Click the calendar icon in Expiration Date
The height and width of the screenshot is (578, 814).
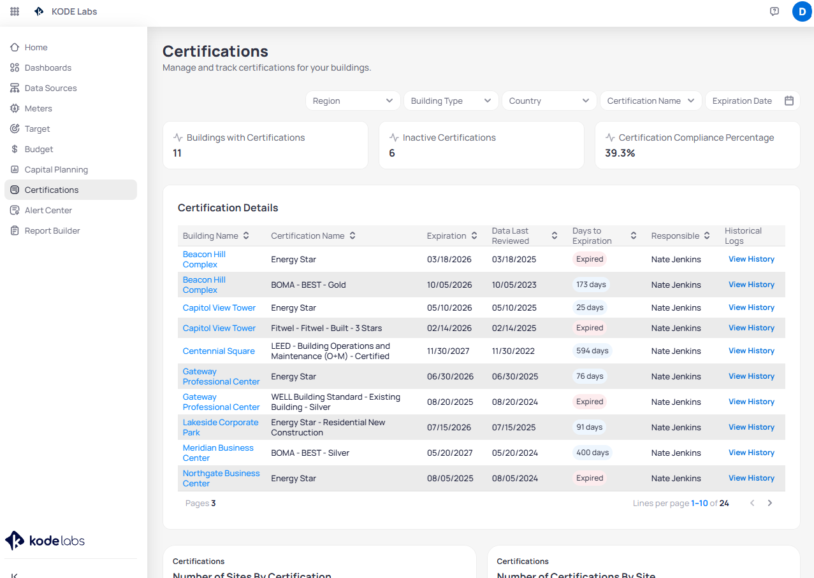[x=789, y=101]
